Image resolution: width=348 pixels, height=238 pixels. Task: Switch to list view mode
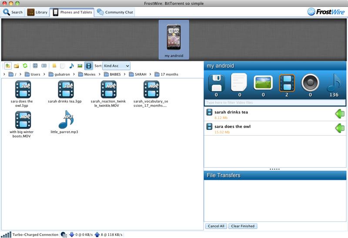coord(44,66)
